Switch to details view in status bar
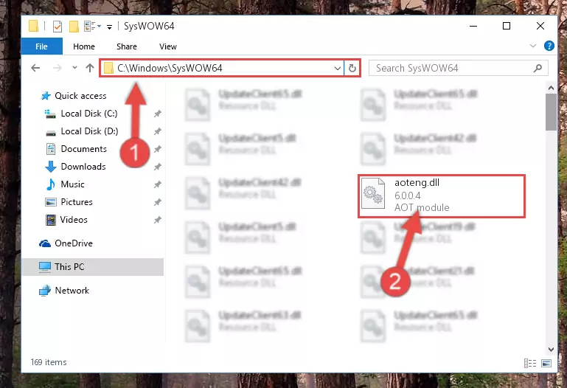Image resolution: width=567 pixels, height=388 pixels. pyautogui.click(x=530, y=363)
